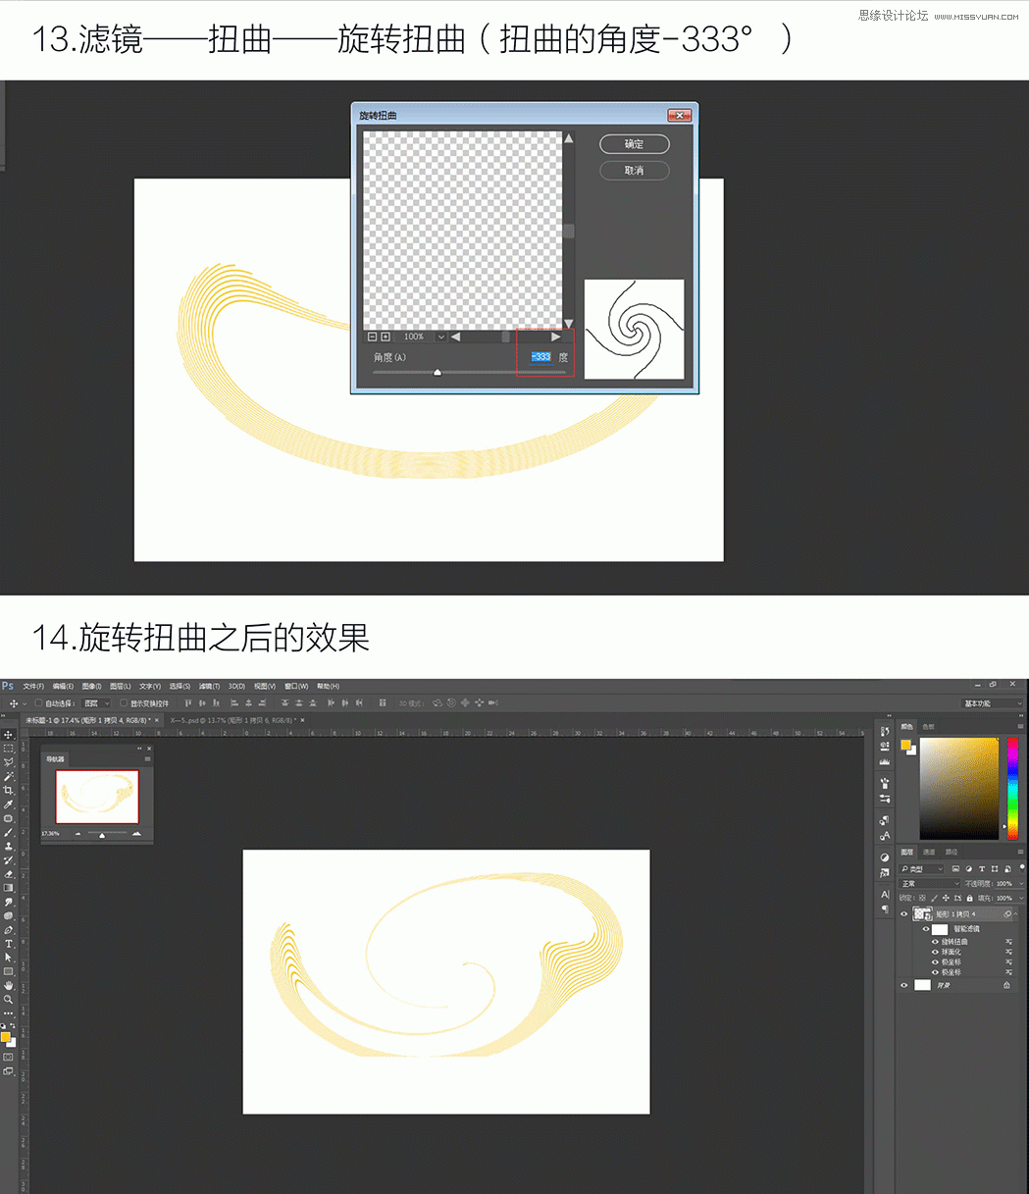The width and height of the screenshot is (1029, 1194).
Task: Open the 正常 blend mode dropdown
Action: click(x=929, y=884)
